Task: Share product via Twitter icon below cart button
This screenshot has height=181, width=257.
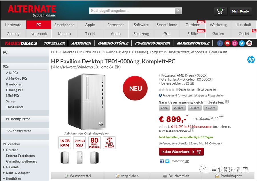Action: click(167, 161)
